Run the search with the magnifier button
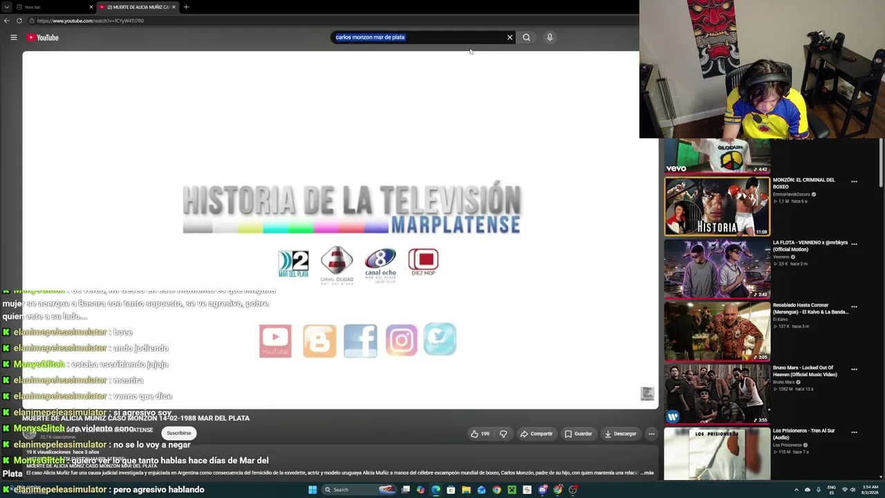The image size is (885, 498). pos(526,37)
